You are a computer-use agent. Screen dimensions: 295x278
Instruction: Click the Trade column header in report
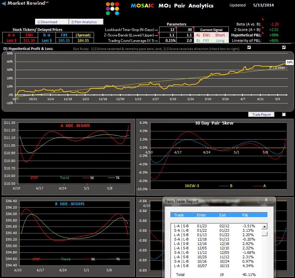coord(179,215)
